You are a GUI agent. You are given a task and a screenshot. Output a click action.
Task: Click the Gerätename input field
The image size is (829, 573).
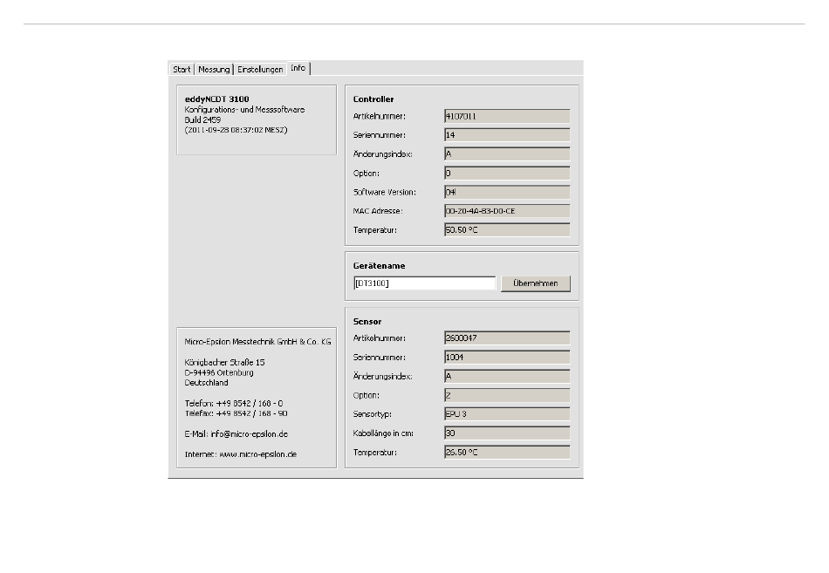[x=425, y=283]
